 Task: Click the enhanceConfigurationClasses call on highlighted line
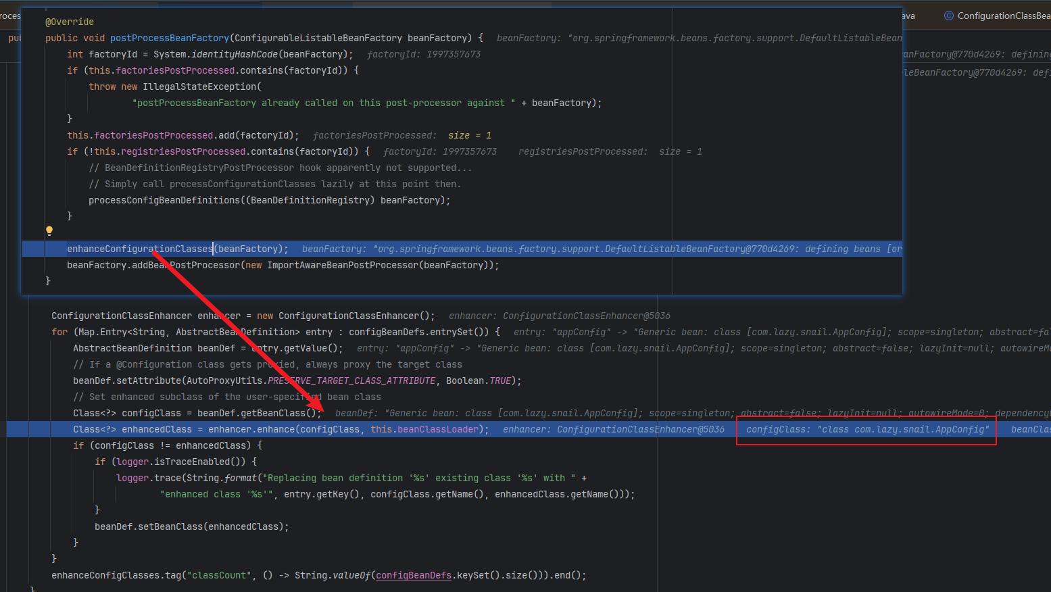point(140,249)
